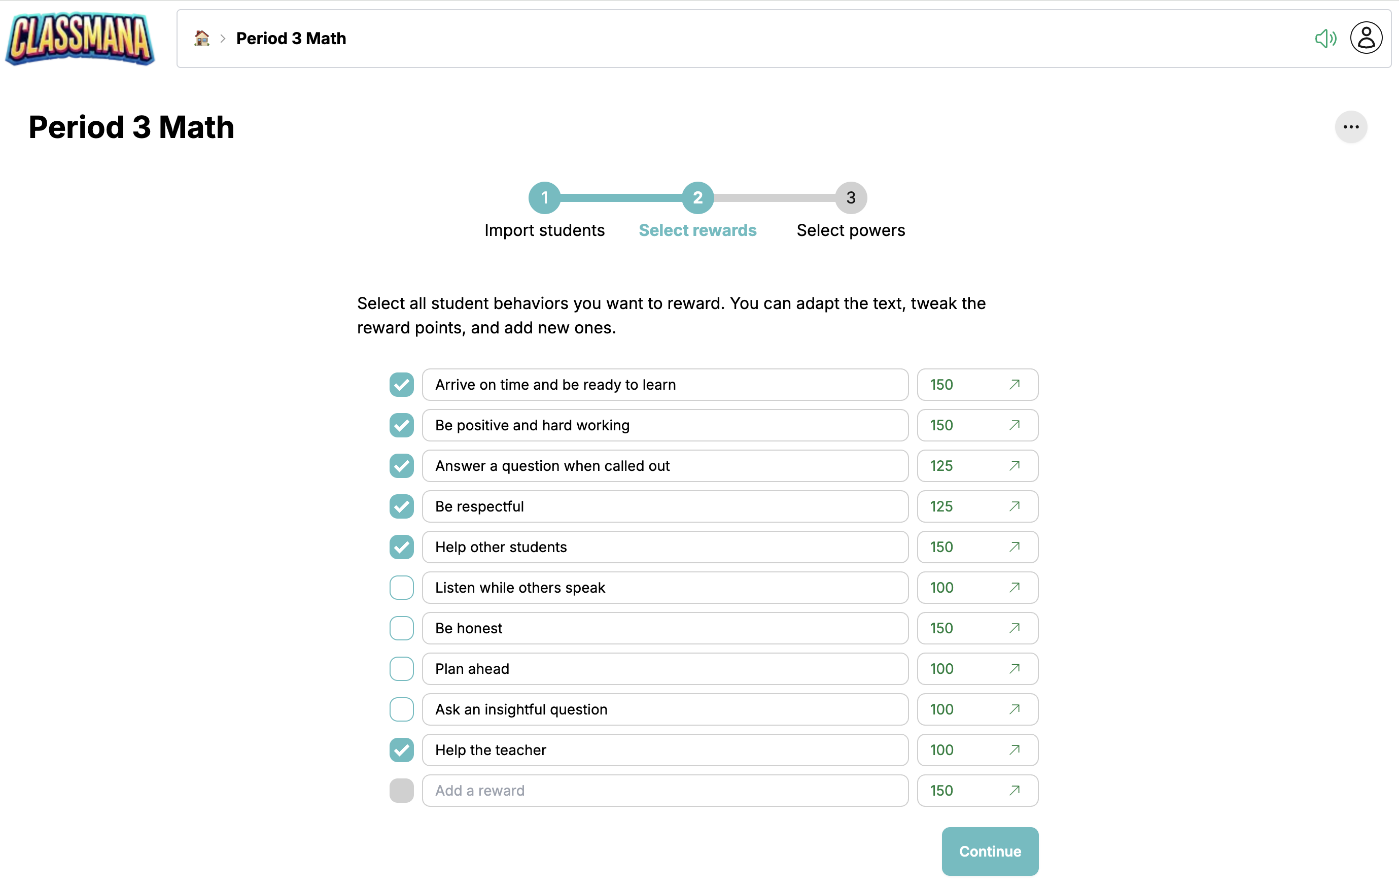
Task: Click Period 3 Math breadcrumb link
Action: click(291, 39)
